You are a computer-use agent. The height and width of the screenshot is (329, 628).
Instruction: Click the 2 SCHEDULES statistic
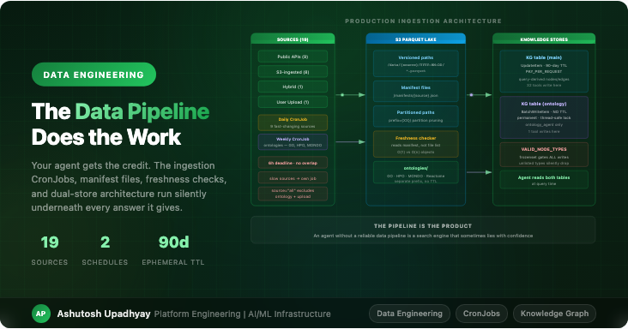(105, 251)
